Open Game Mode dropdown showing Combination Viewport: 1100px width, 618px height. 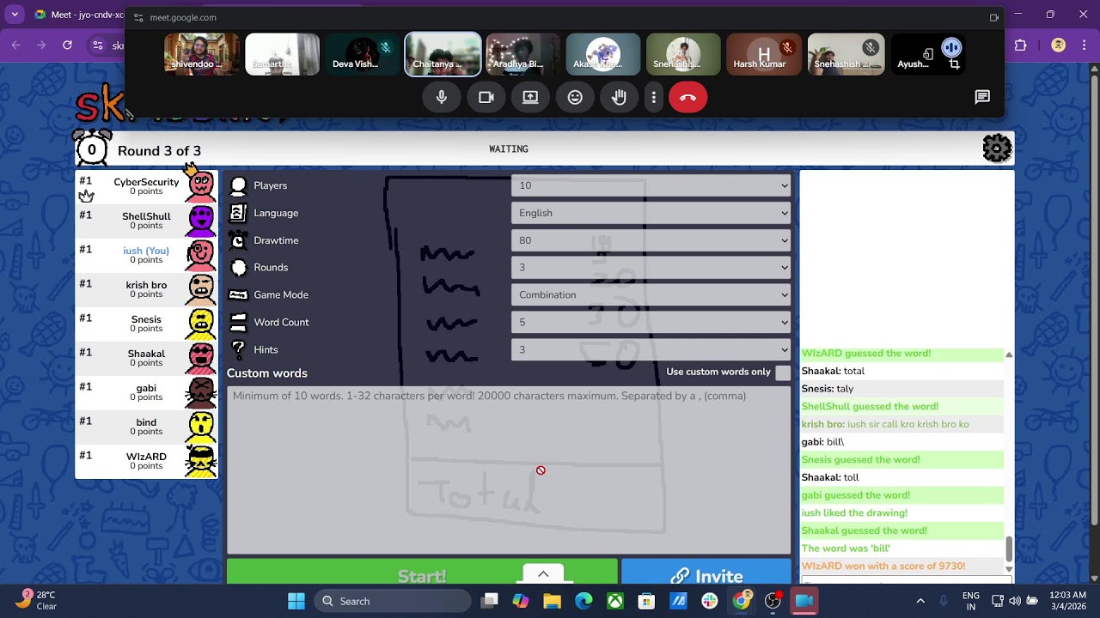click(x=651, y=294)
